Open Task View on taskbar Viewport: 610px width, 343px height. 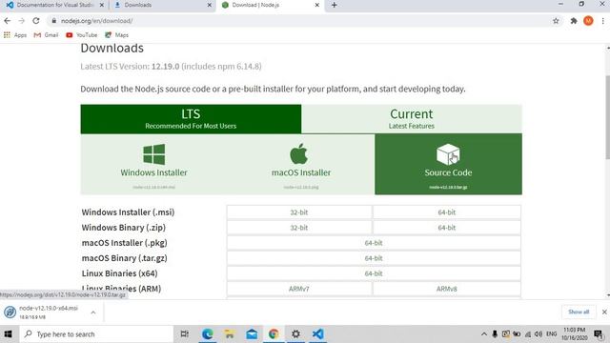tap(185, 334)
